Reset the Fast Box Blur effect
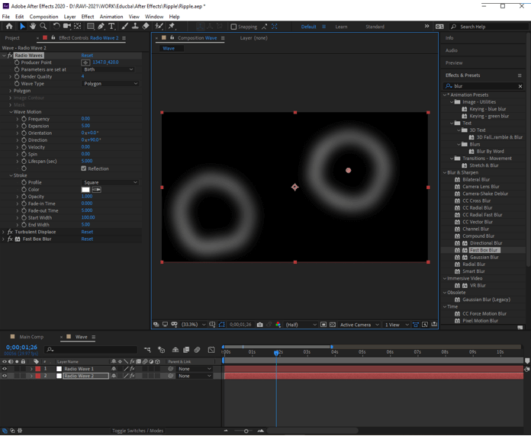The image size is (531, 436). [87, 239]
